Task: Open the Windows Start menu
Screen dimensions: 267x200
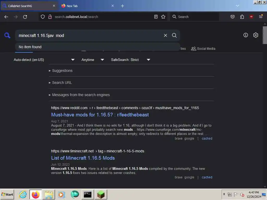Action: (7, 194)
